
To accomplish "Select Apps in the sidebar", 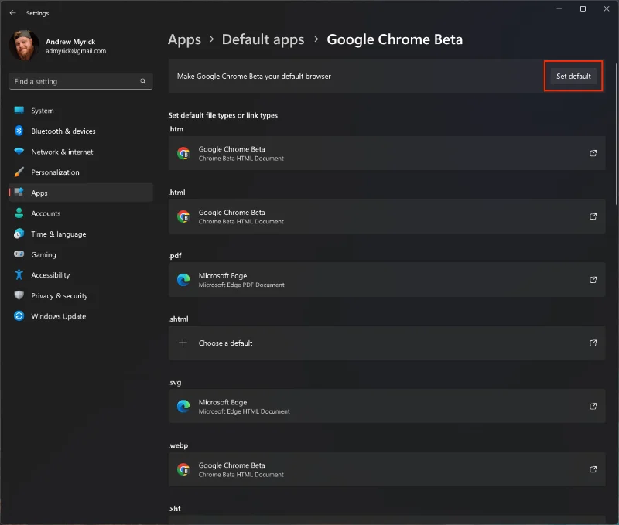I will [x=80, y=193].
